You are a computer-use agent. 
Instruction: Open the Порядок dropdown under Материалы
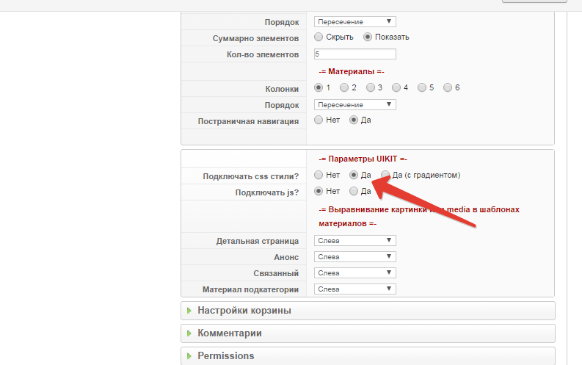point(354,104)
